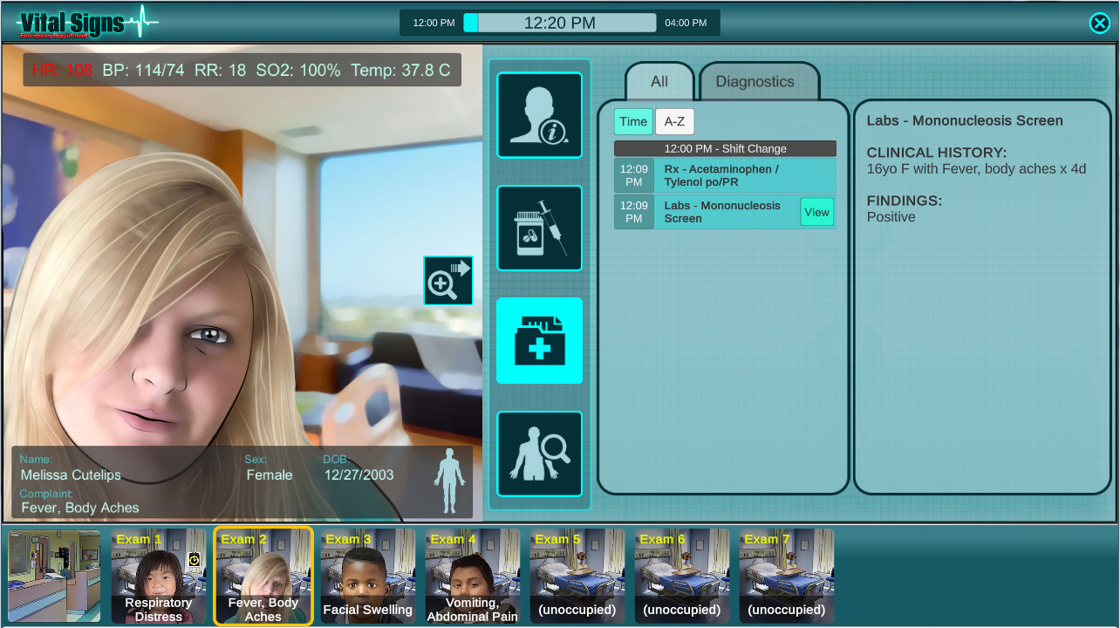View the Mononucleosis Screen lab result

(x=816, y=212)
